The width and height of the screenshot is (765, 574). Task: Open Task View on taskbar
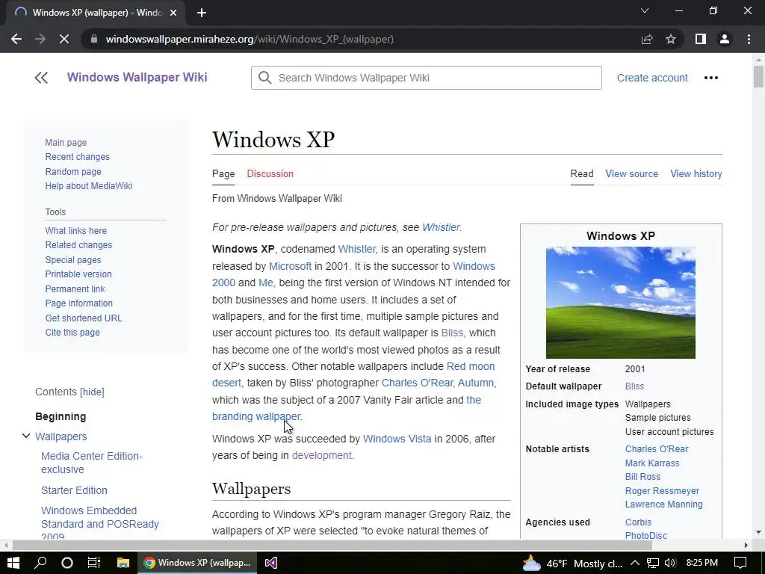pyautogui.click(x=94, y=563)
